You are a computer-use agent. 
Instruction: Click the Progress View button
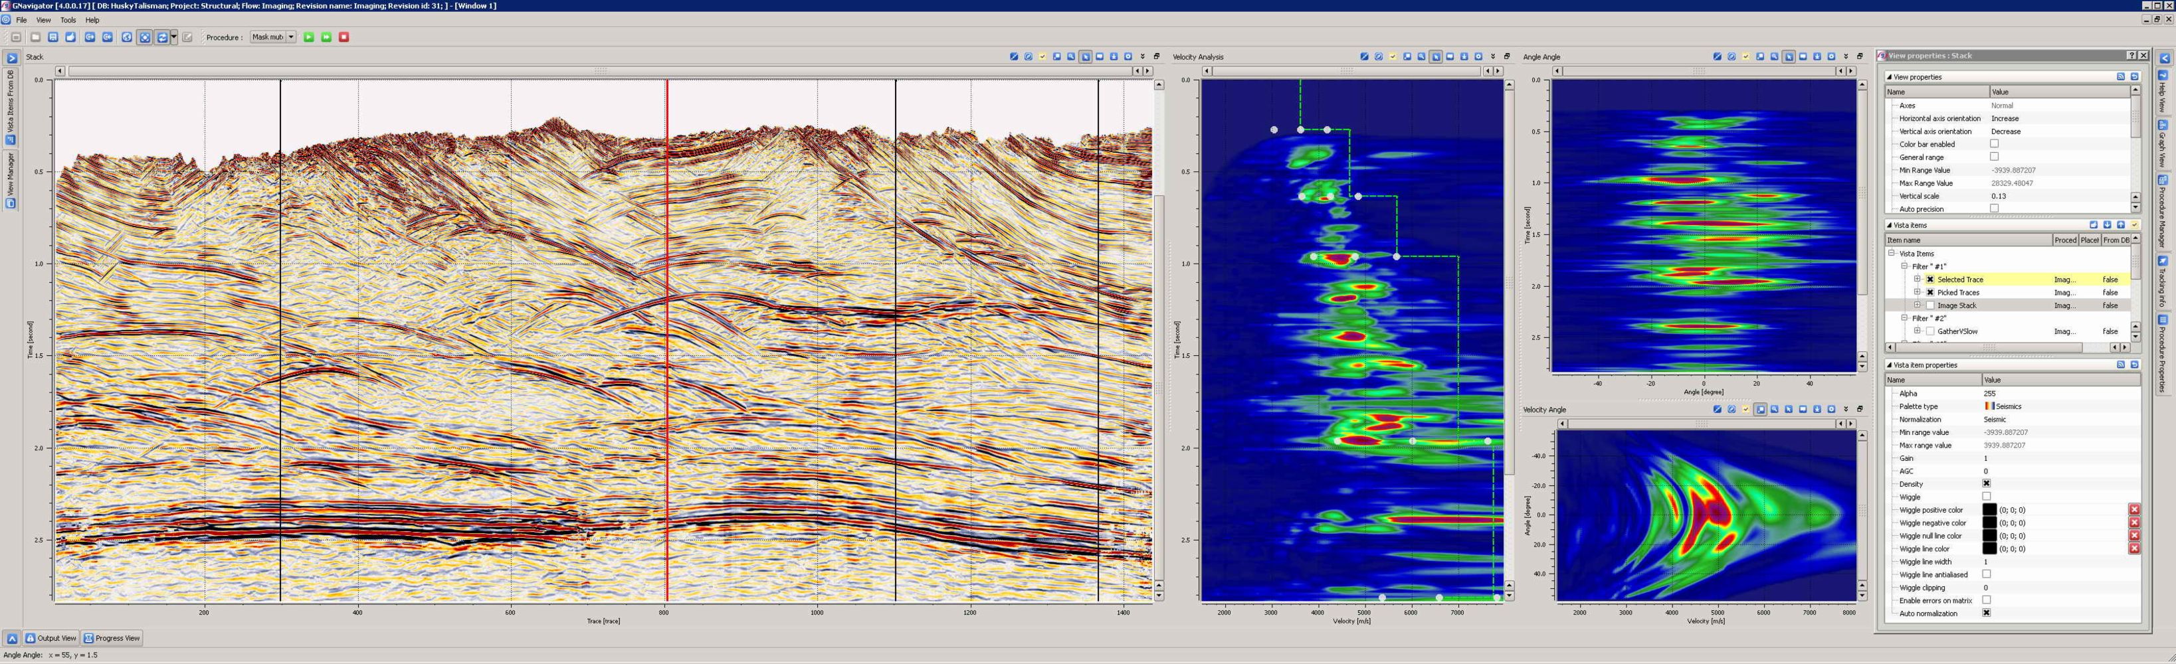[x=112, y=638]
